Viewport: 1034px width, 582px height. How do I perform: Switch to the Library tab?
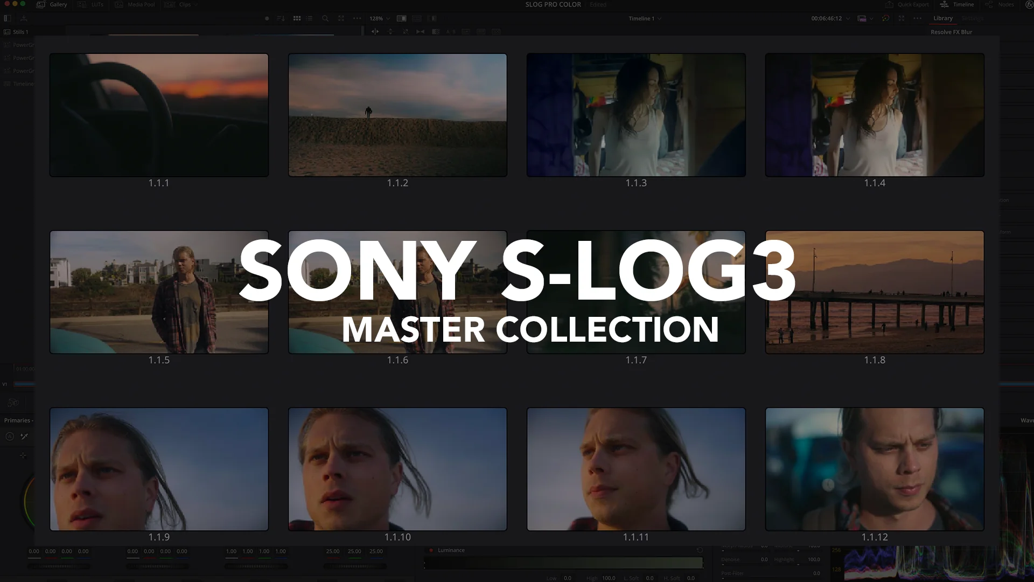point(942,18)
